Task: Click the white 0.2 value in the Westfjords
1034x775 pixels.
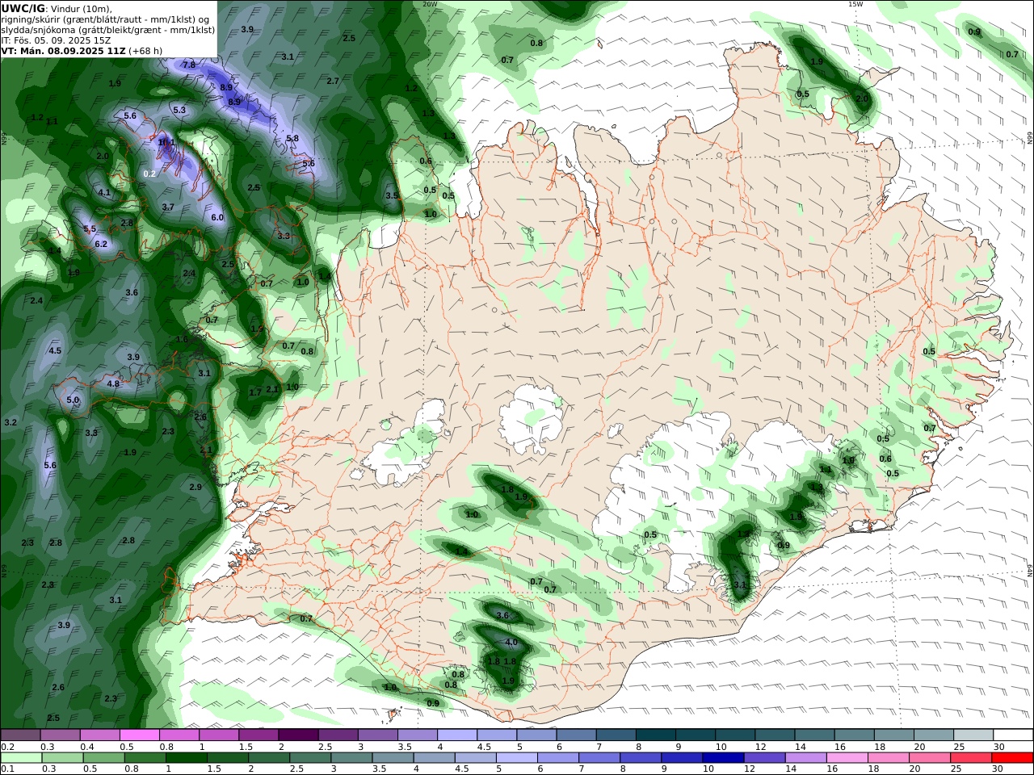Action: click(149, 174)
